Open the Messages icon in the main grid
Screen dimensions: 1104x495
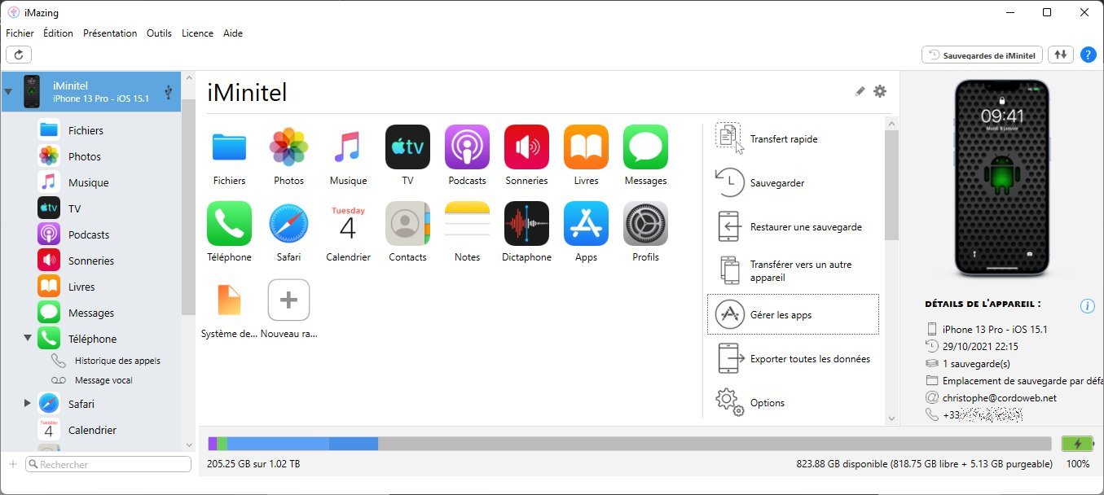coord(645,147)
